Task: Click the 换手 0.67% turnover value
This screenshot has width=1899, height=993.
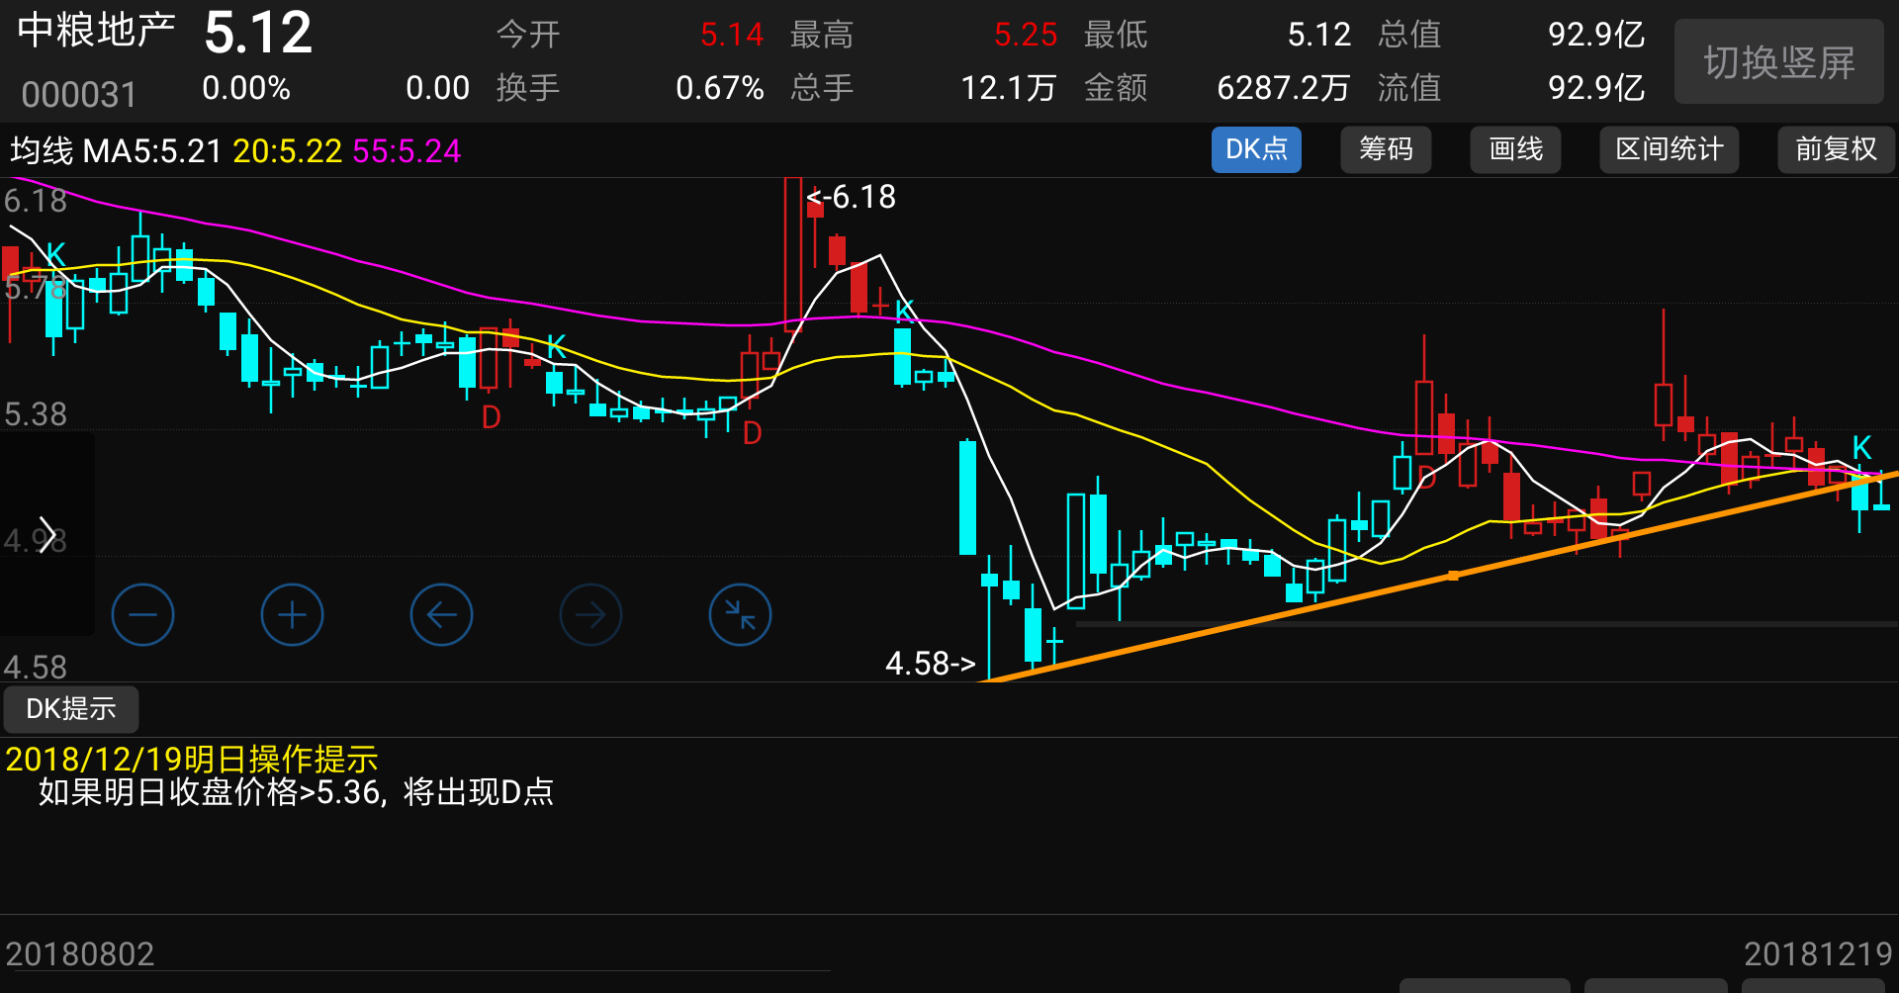Action: pos(720,88)
